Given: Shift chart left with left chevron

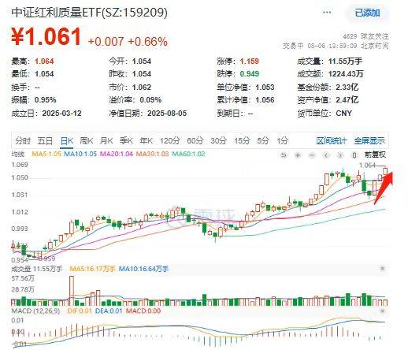Looking at the screenshot, I should (x=326, y=155).
